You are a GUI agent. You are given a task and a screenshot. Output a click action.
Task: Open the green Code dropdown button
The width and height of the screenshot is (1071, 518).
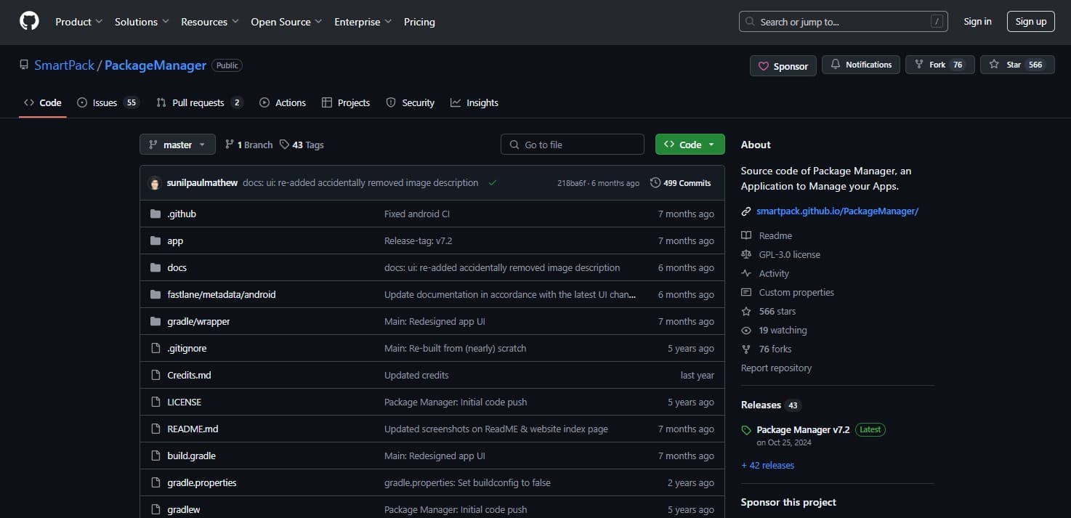coord(690,145)
